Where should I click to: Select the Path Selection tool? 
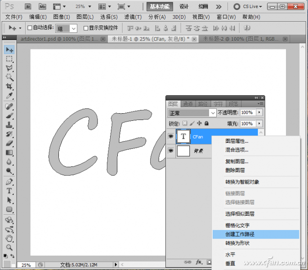[9, 200]
